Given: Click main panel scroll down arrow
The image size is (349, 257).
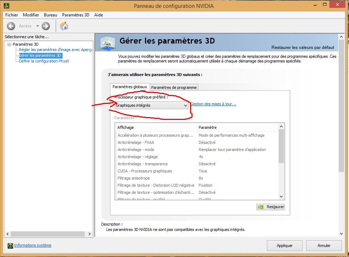Looking at the screenshot, I should tap(341, 234).
